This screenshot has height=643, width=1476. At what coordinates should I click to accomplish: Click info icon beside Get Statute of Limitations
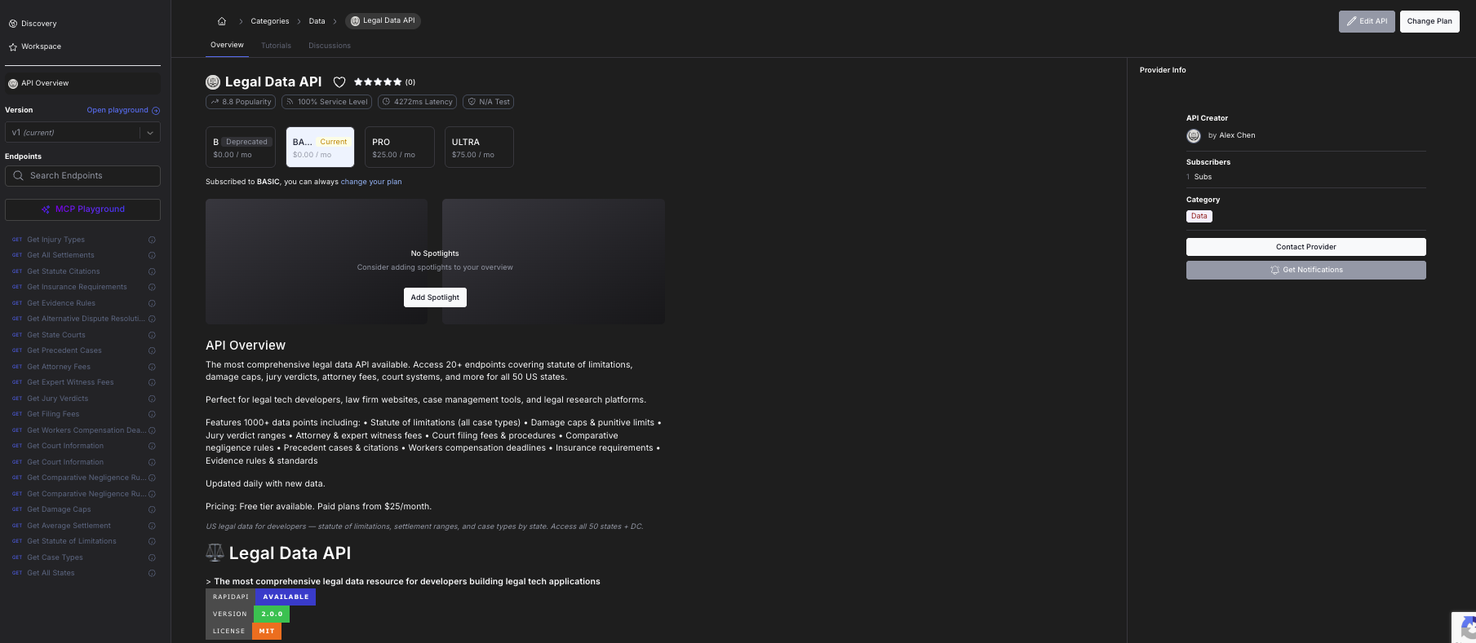[x=152, y=542]
